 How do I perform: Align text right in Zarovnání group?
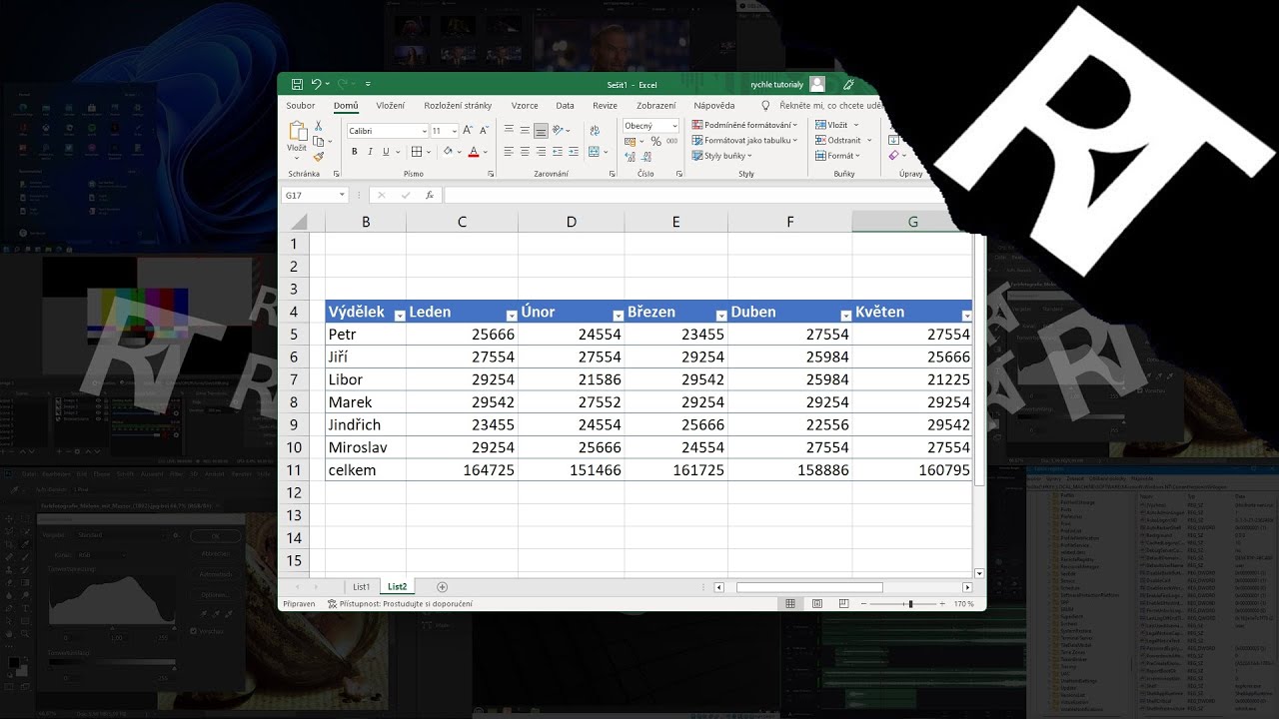click(x=541, y=152)
